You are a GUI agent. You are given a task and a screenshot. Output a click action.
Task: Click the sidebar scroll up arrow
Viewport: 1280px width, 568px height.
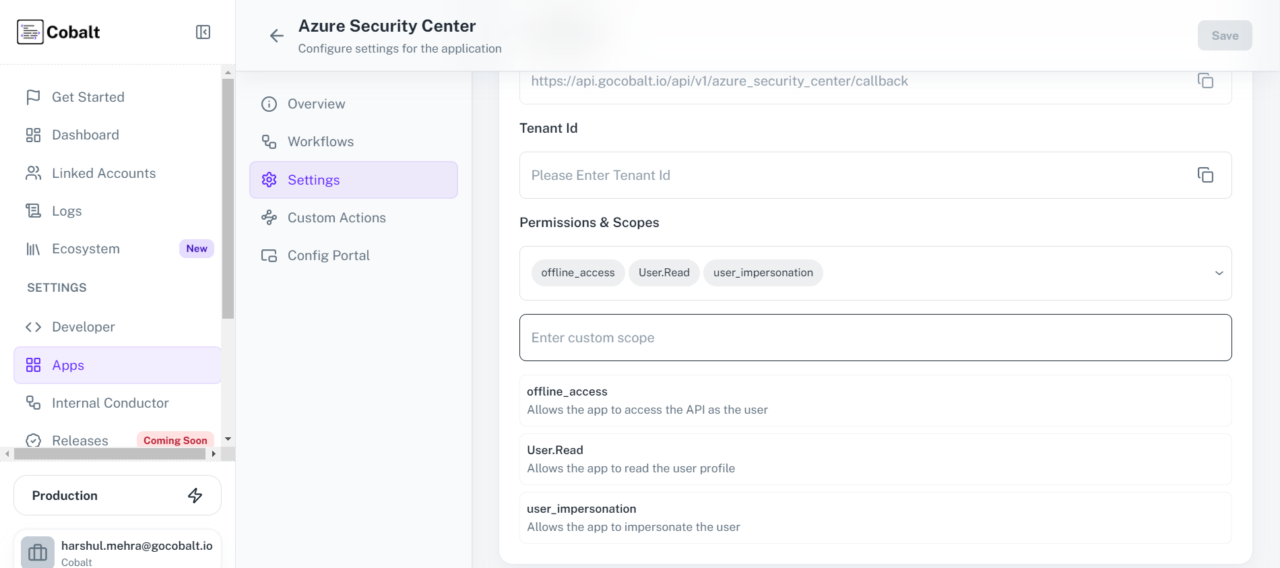228,72
